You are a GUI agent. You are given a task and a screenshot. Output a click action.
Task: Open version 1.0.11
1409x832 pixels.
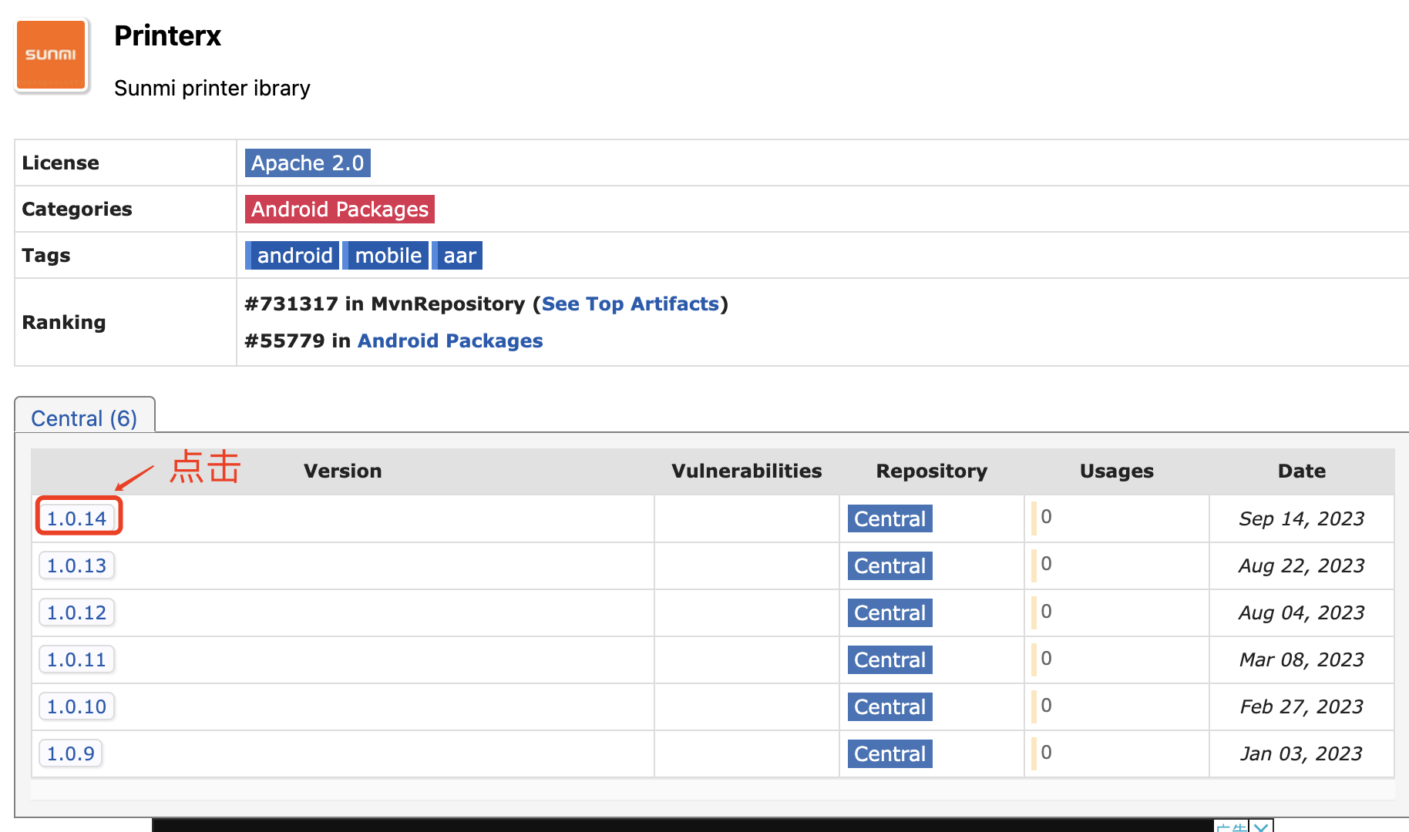[77, 659]
